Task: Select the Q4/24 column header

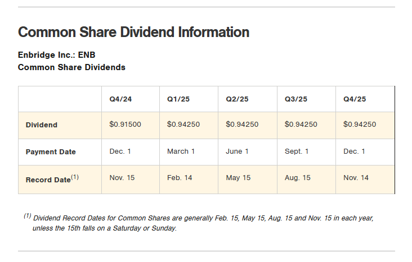Action: coord(120,99)
